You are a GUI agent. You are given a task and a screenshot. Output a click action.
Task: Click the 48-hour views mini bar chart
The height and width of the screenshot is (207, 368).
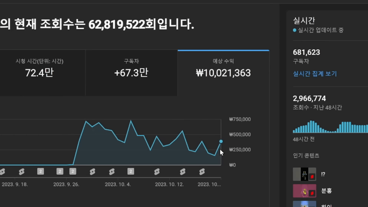coord(330,126)
